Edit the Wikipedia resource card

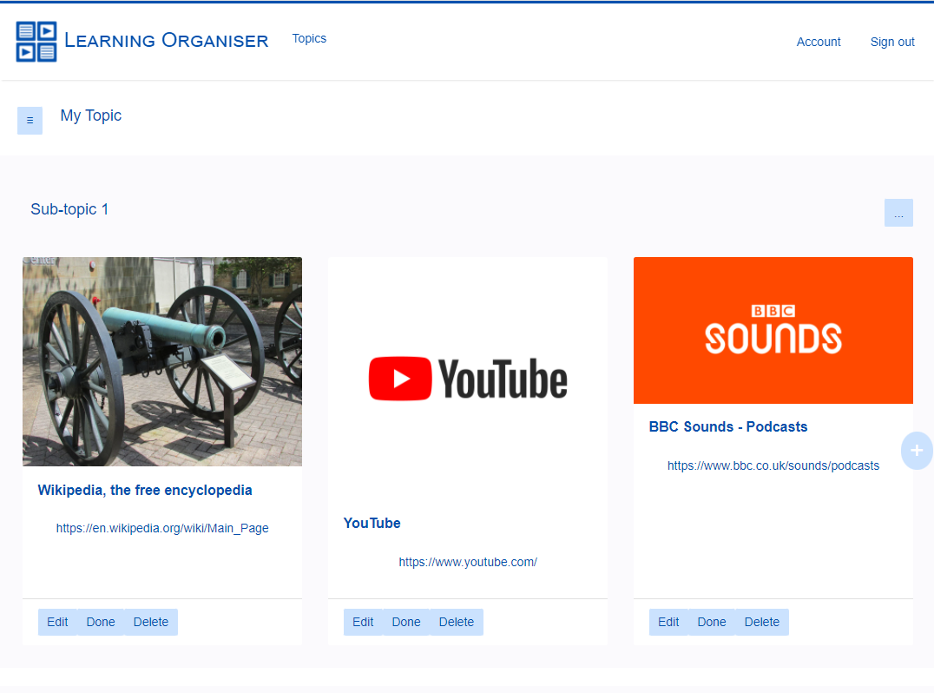[57, 622]
